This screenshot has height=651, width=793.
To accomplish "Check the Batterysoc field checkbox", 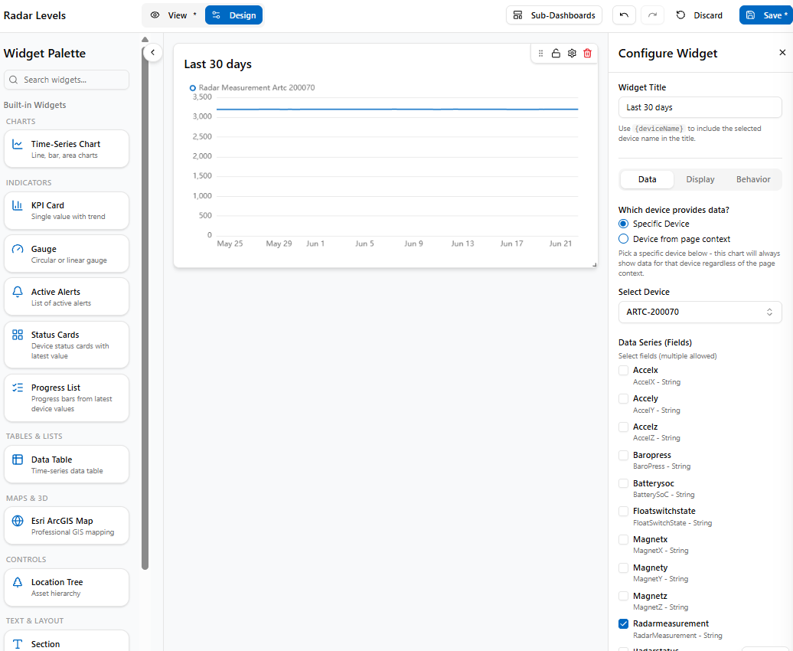I will 624,483.
